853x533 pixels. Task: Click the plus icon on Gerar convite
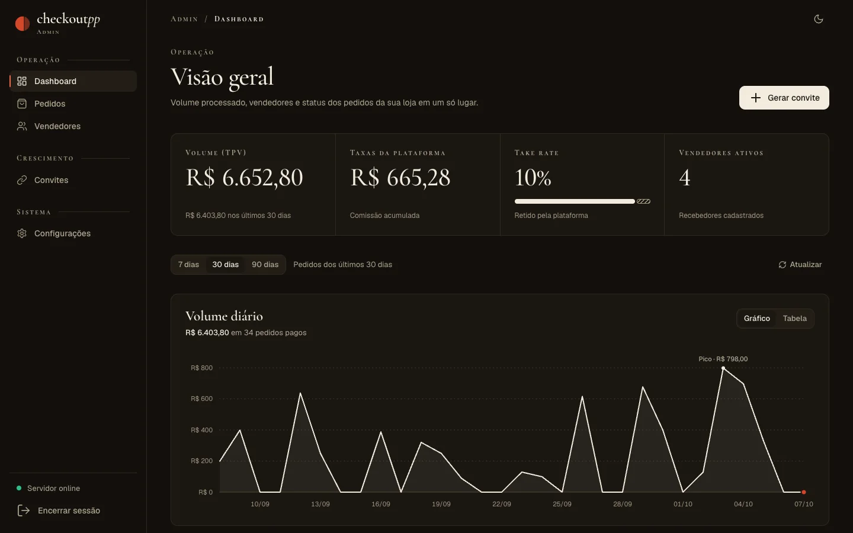coord(756,98)
